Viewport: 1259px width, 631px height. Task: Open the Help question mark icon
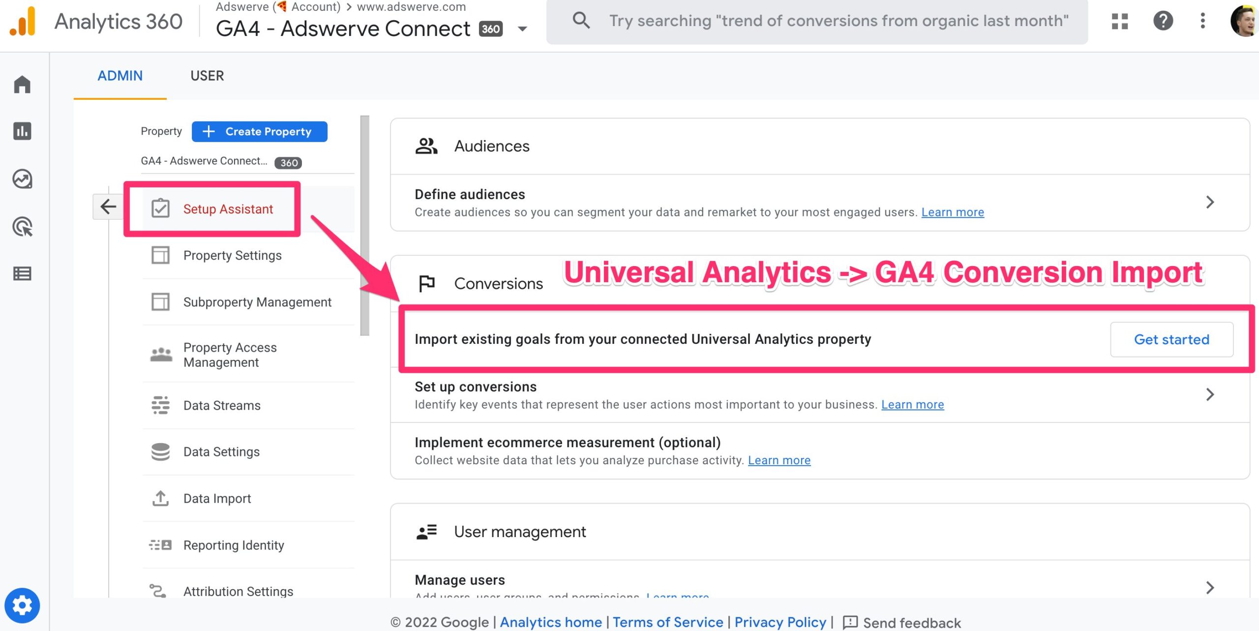tap(1163, 21)
